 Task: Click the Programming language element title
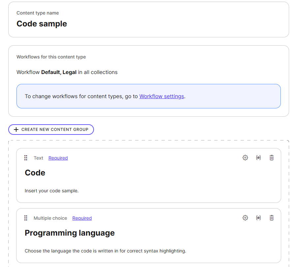pos(70,233)
